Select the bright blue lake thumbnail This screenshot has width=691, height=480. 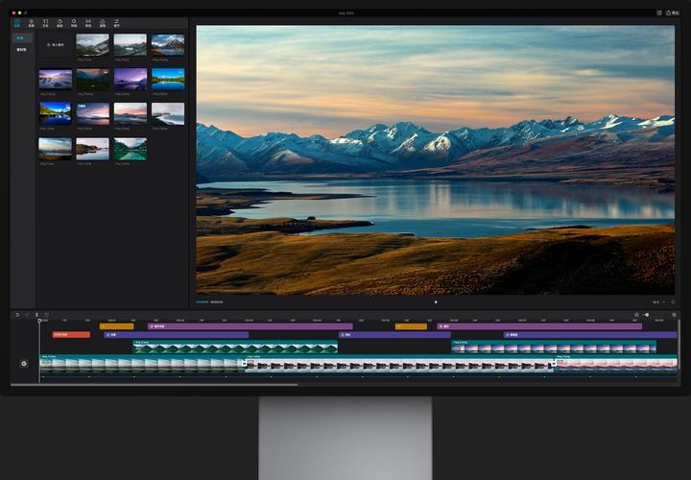(x=168, y=80)
